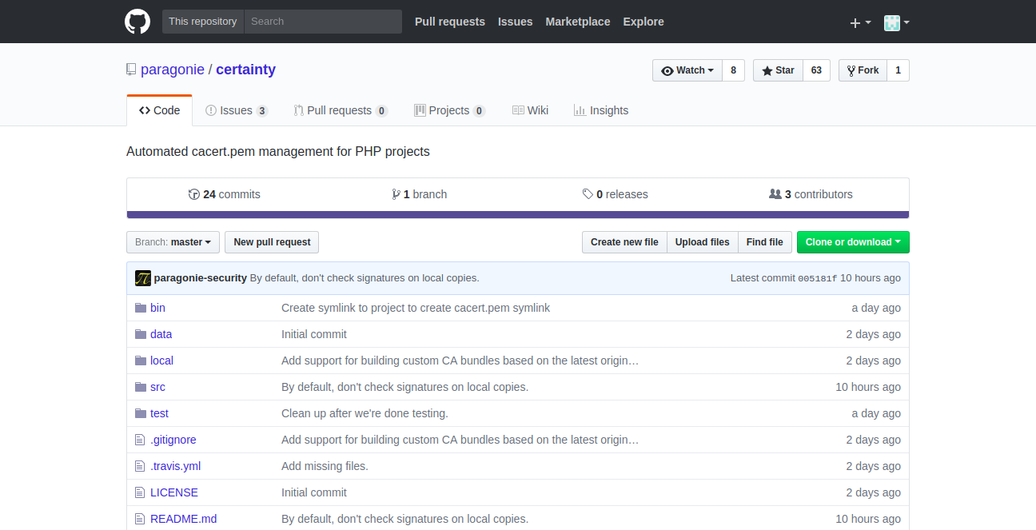1036x530 pixels.
Task: Switch to the repository Pull requests tab
Action: pyautogui.click(x=341, y=110)
